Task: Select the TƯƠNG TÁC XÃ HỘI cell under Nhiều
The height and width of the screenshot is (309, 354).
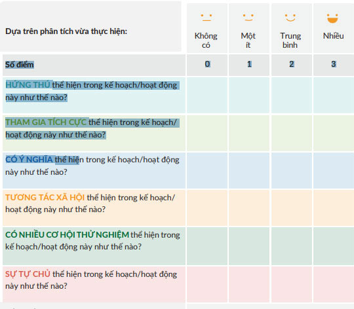Action: pyautogui.click(x=334, y=208)
